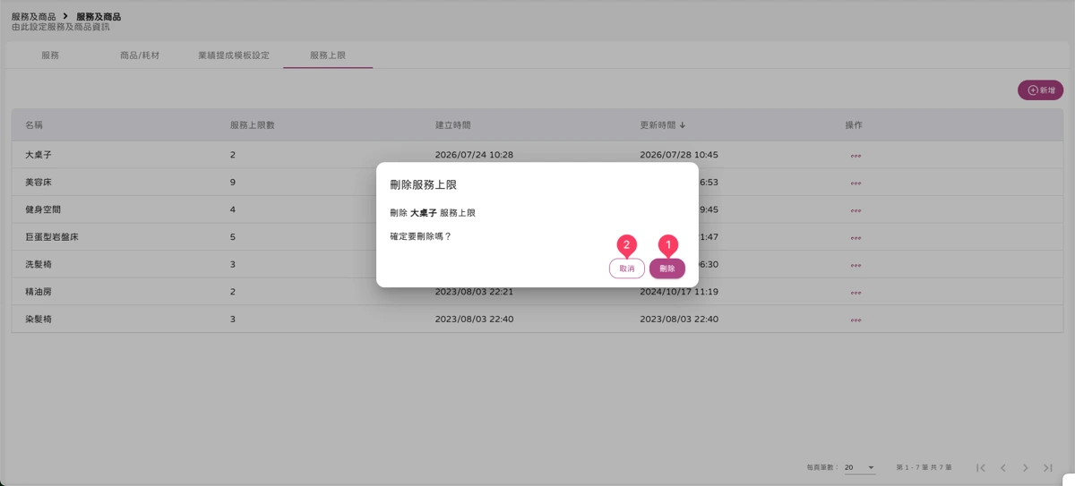Open the action menu for 精油房 row
1075x486 pixels.
tap(856, 293)
